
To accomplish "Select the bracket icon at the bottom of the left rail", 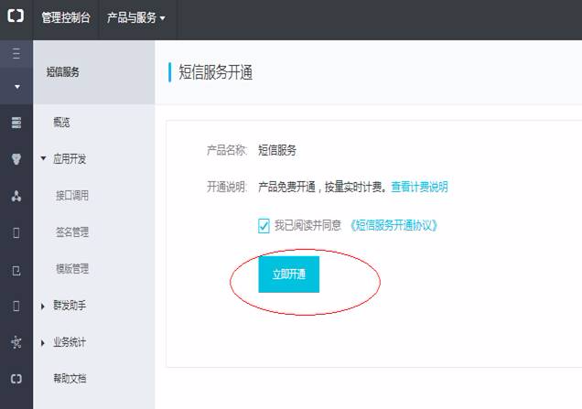I will click(x=16, y=378).
